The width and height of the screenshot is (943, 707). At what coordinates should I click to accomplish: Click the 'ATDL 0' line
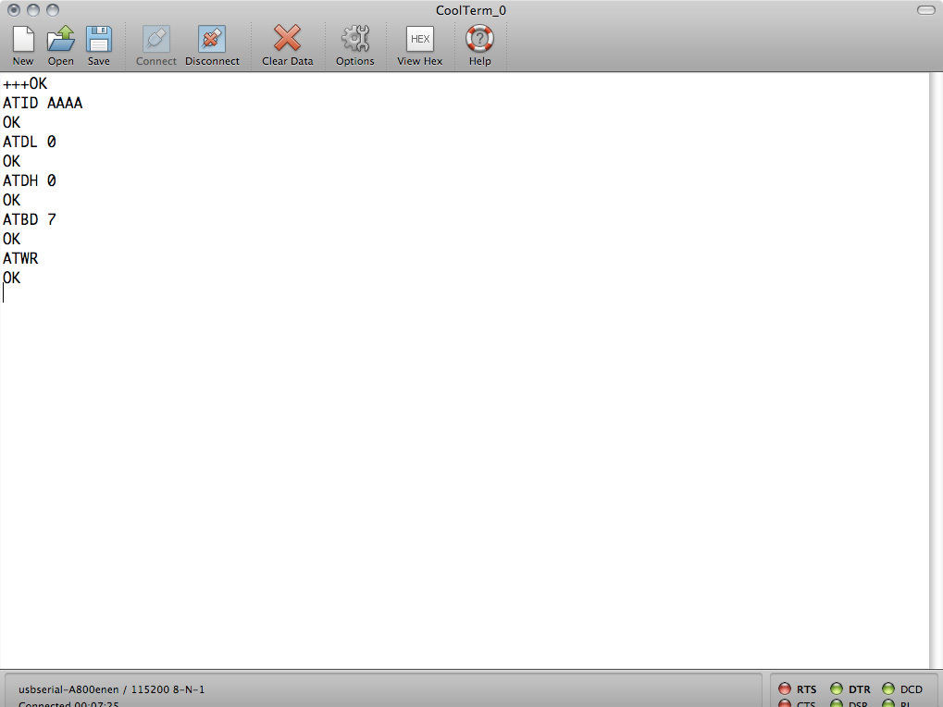click(x=30, y=142)
